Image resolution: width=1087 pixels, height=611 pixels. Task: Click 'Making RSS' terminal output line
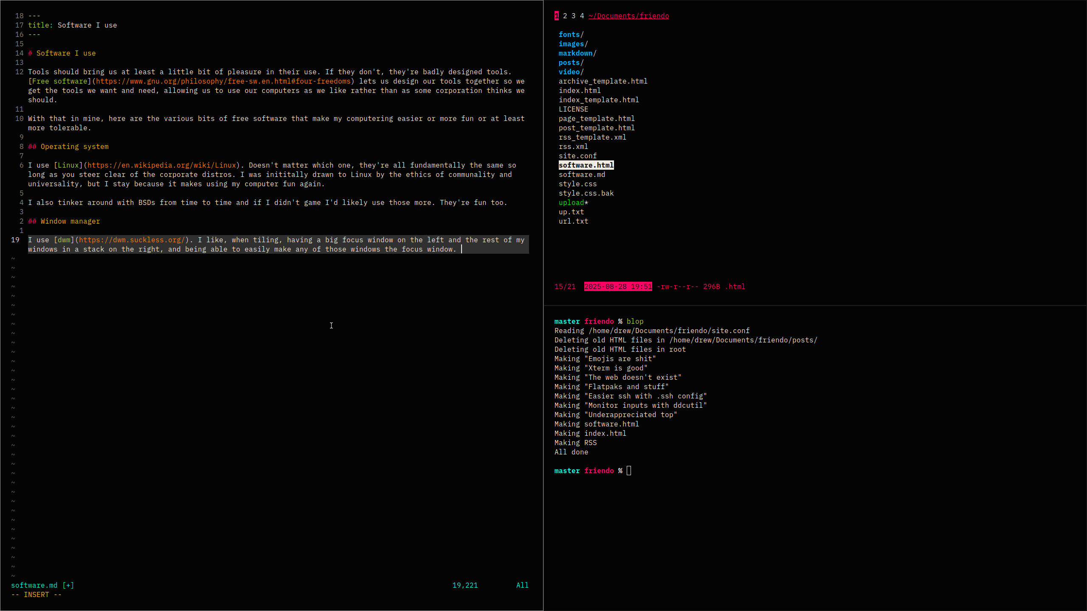[x=575, y=443]
